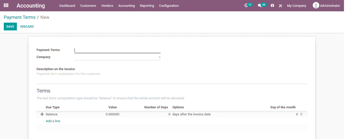Open the Reporting menu
Viewport: 345px width, 139px height.
[x=147, y=6]
